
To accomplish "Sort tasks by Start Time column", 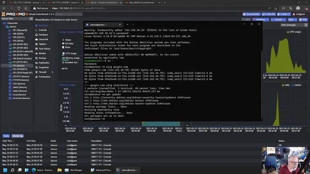I will point(8,141).
